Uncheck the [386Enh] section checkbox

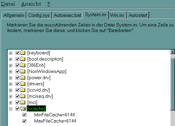[x=17, y=65]
